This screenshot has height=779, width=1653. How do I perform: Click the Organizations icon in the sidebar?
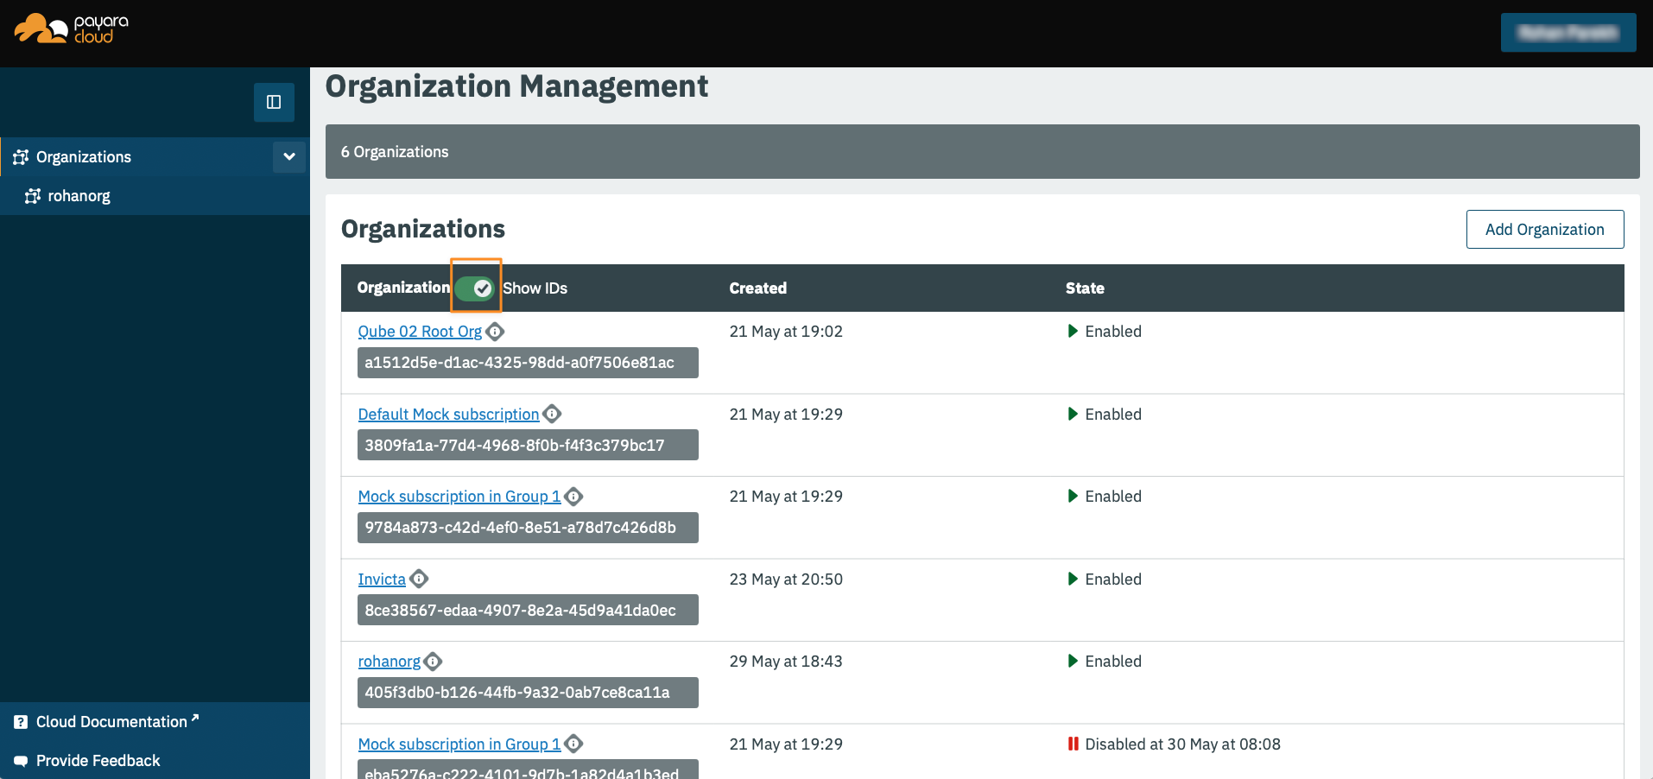click(20, 156)
